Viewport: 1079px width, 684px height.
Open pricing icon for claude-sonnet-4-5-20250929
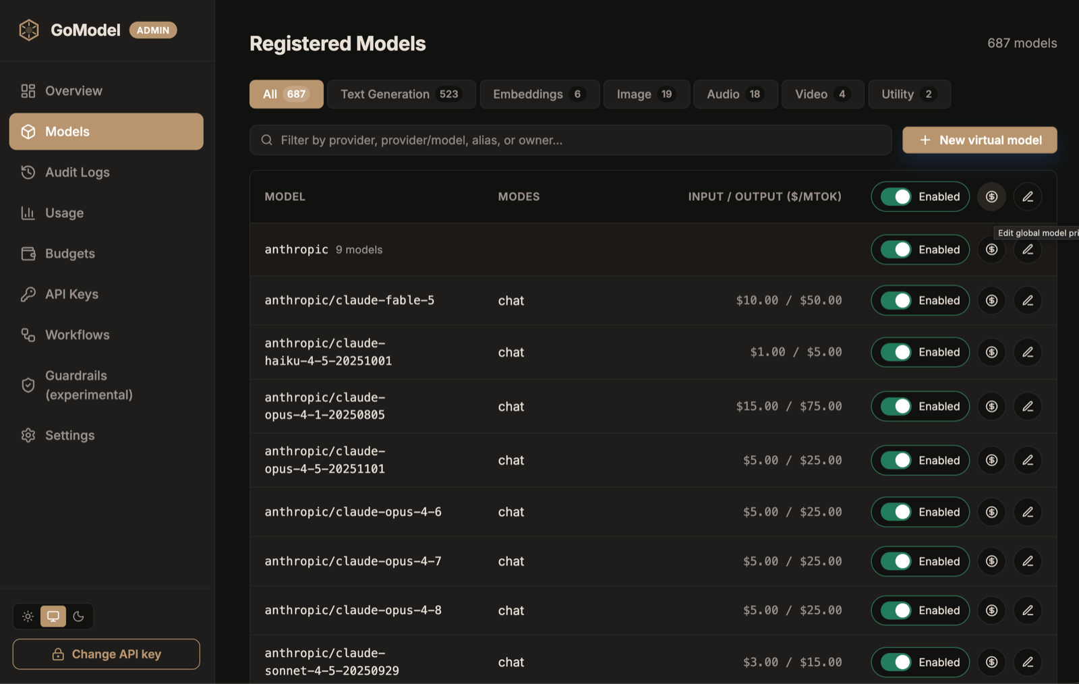(x=991, y=662)
